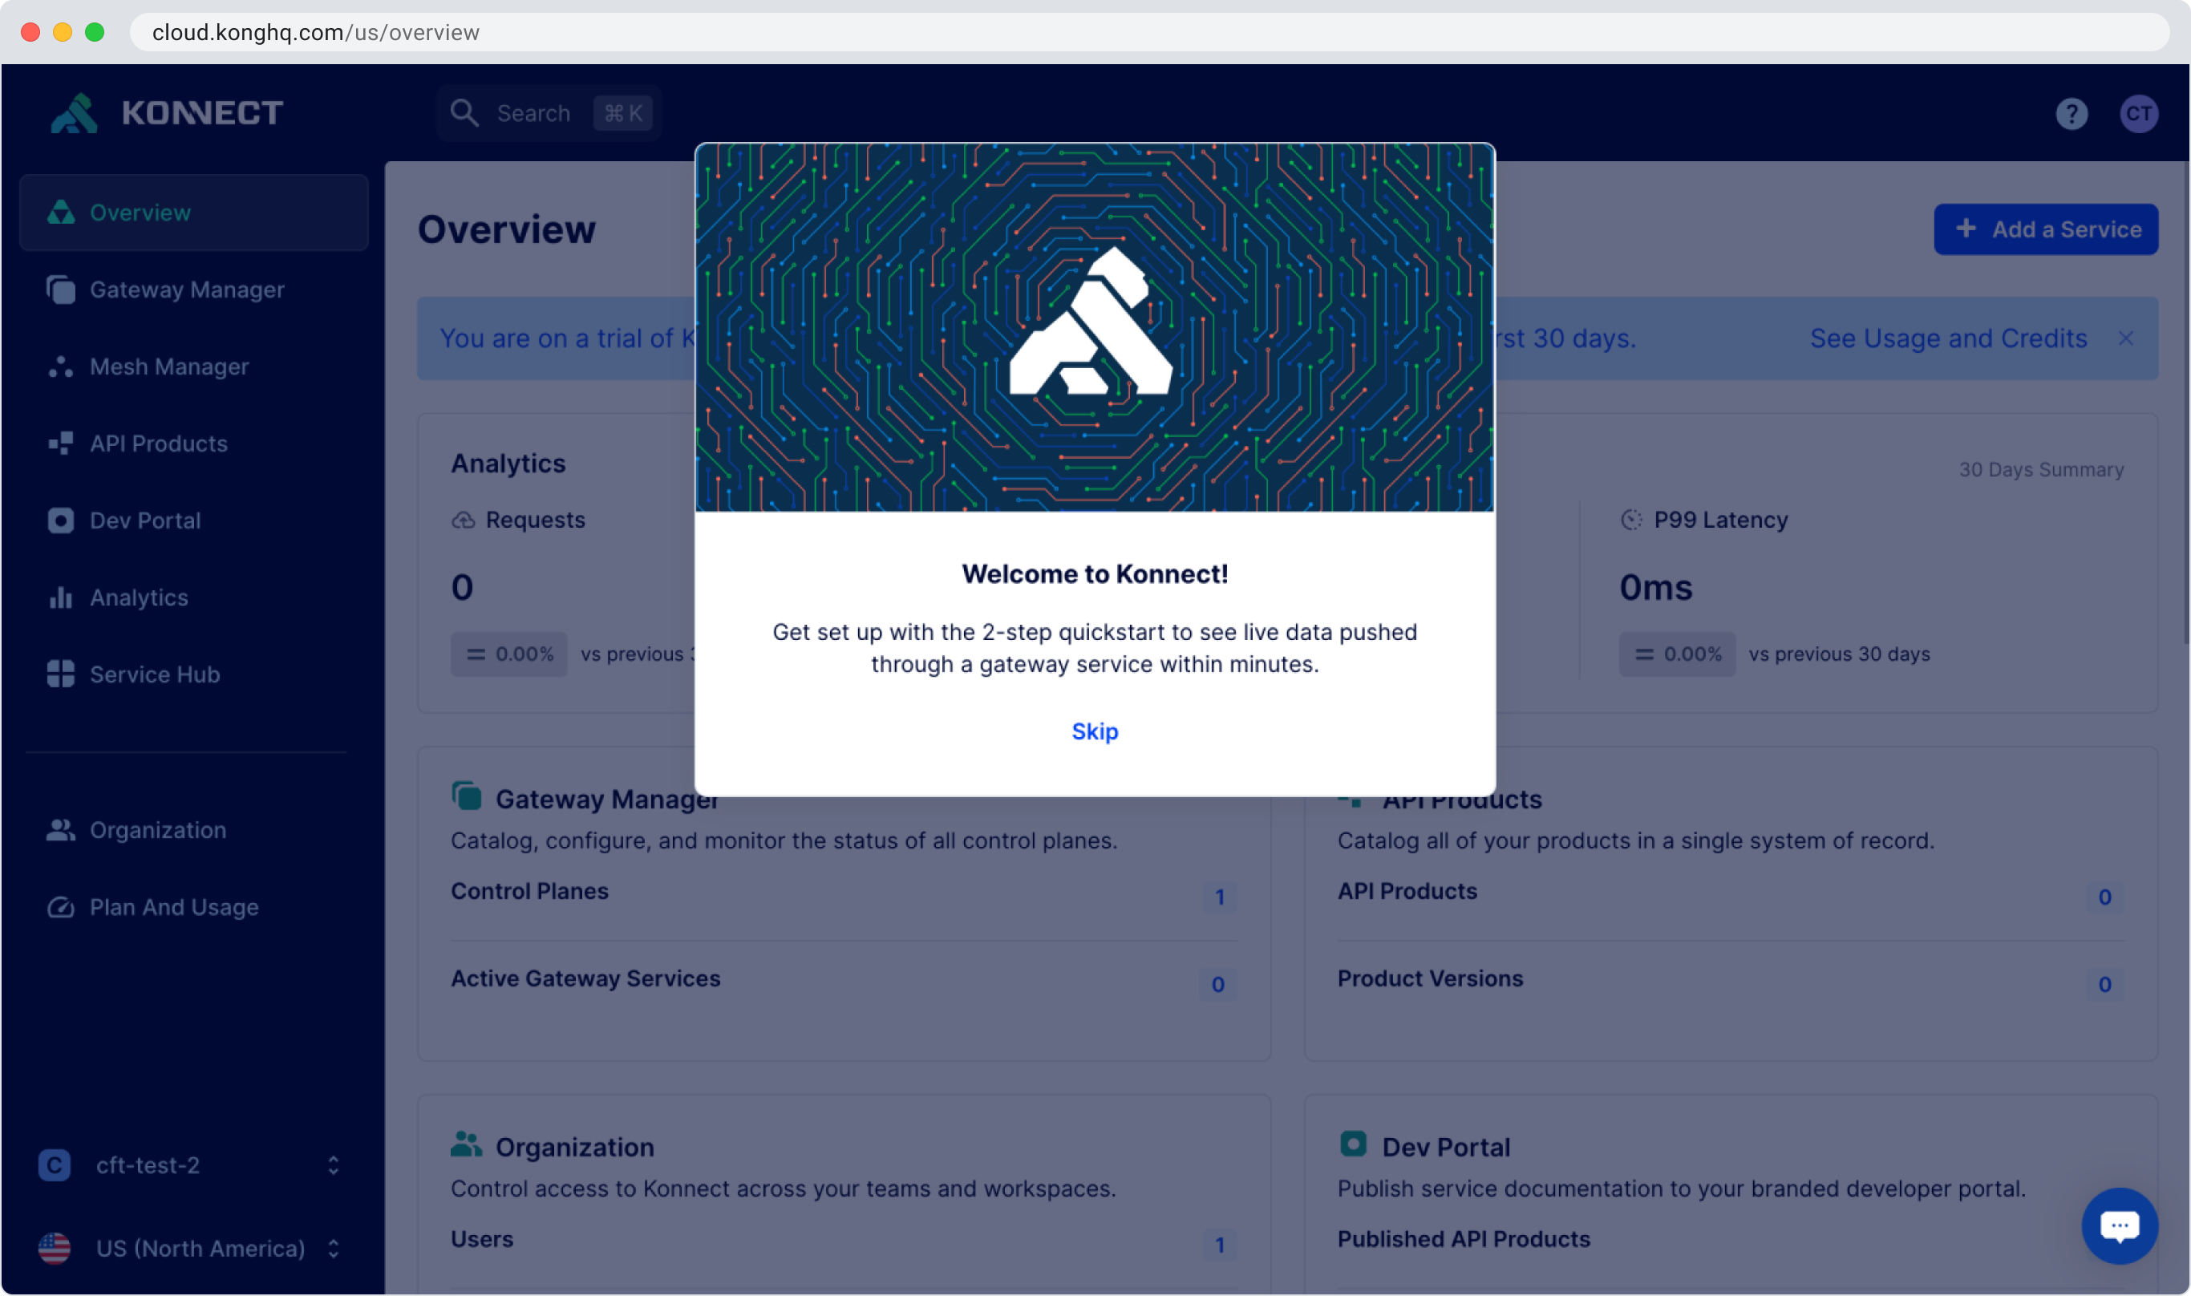Open Organization in the sidebar
This screenshot has width=2191, height=1296.
157,830
